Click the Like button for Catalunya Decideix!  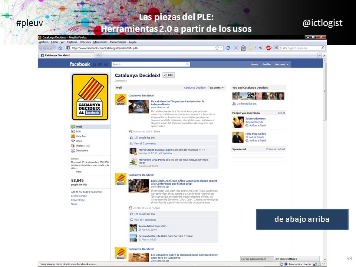169,75
